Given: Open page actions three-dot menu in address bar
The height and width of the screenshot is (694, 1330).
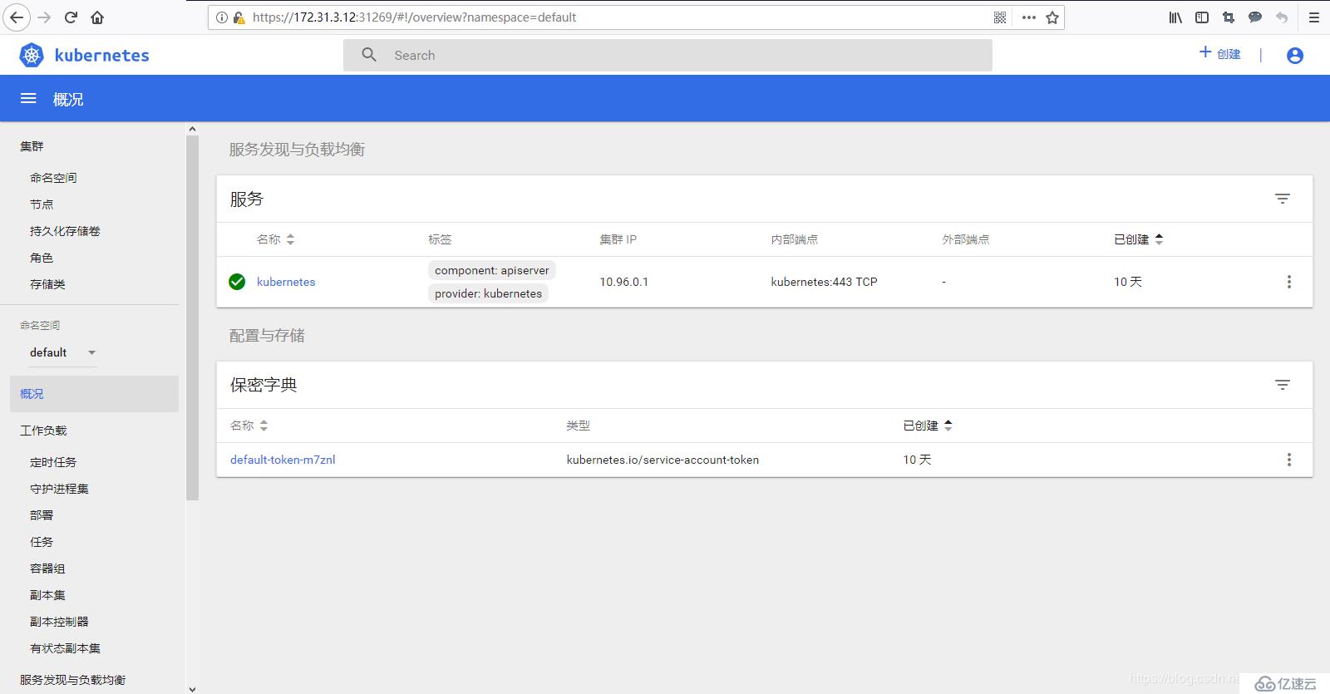Looking at the screenshot, I should [1029, 17].
